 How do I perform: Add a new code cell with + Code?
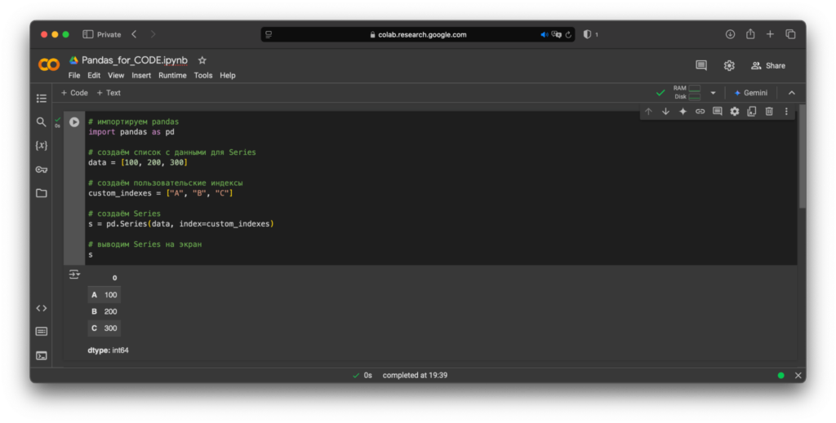[x=74, y=93]
